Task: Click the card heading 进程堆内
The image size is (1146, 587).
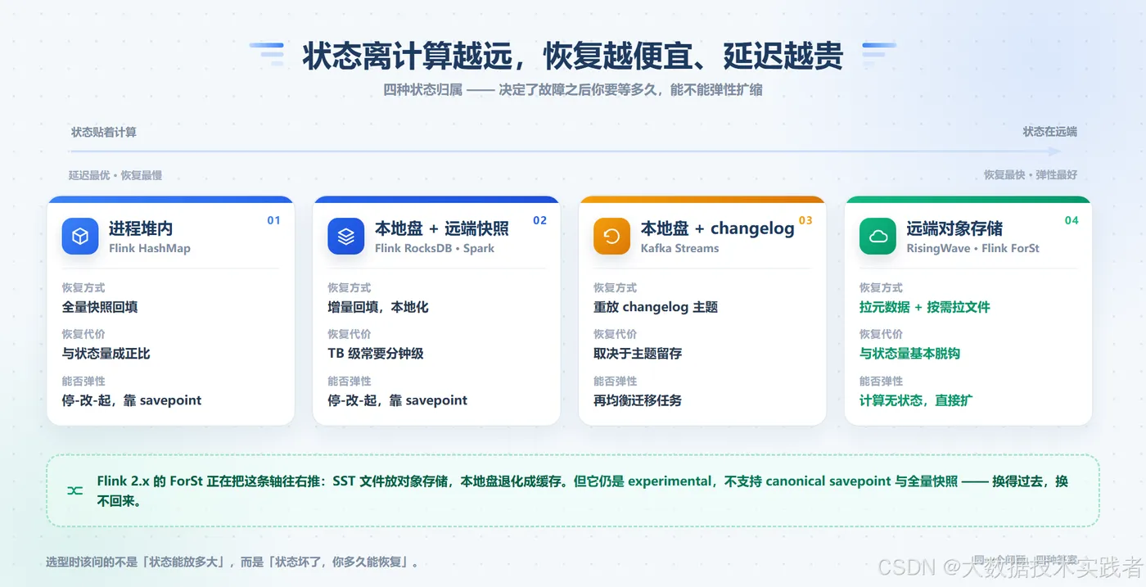Action: (x=141, y=228)
